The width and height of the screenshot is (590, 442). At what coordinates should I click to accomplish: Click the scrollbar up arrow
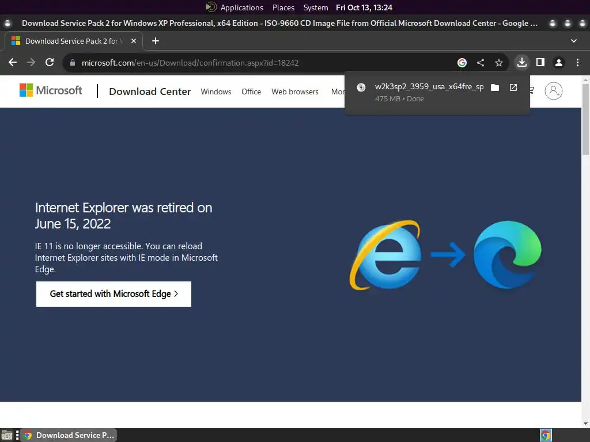click(x=585, y=79)
